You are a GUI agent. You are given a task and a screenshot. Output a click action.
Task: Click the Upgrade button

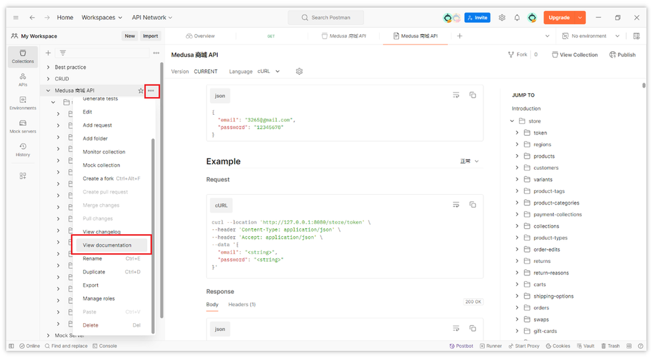point(559,18)
